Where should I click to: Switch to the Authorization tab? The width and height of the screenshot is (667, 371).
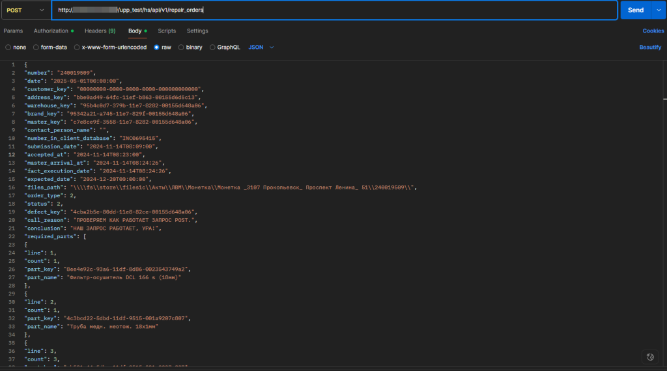[51, 31]
